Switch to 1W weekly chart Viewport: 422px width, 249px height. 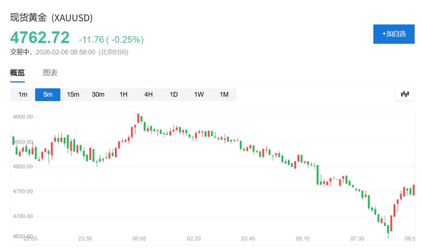click(199, 95)
